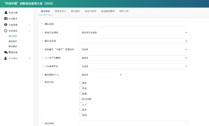Click the person icon for 个人中心

point(6,58)
